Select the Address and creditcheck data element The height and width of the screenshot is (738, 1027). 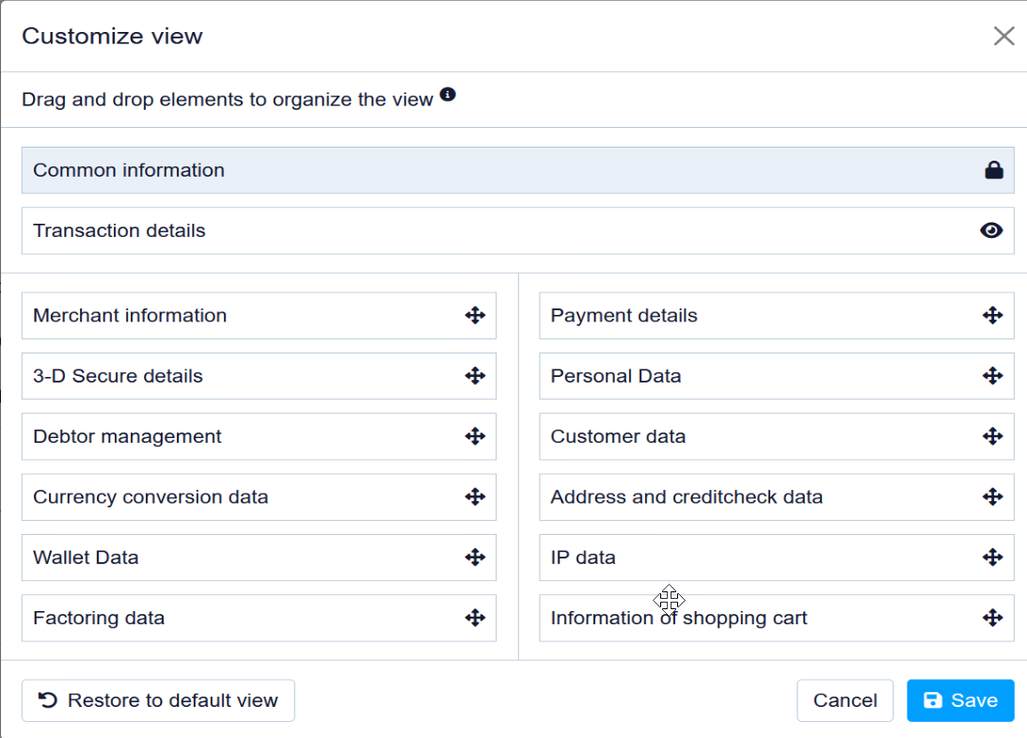pos(752,497)
